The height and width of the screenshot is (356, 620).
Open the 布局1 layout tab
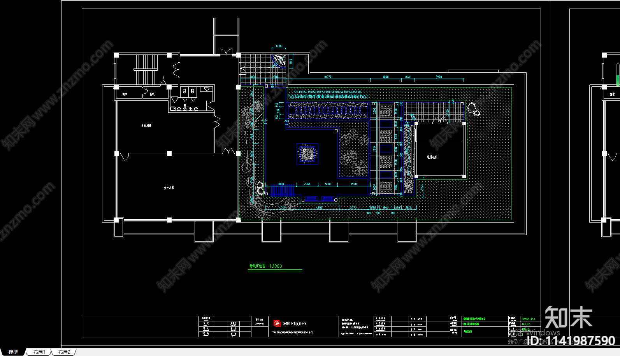[39, 352]
